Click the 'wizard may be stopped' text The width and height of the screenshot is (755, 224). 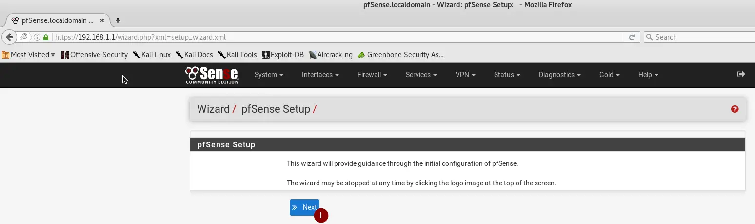(421, 183)
